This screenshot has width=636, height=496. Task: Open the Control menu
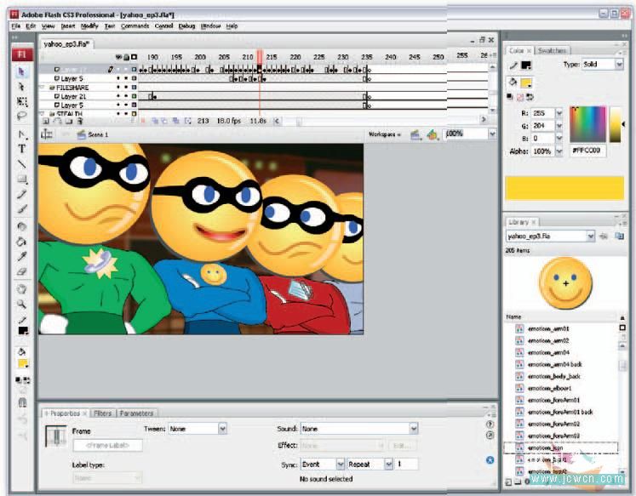tap(163, 26)
